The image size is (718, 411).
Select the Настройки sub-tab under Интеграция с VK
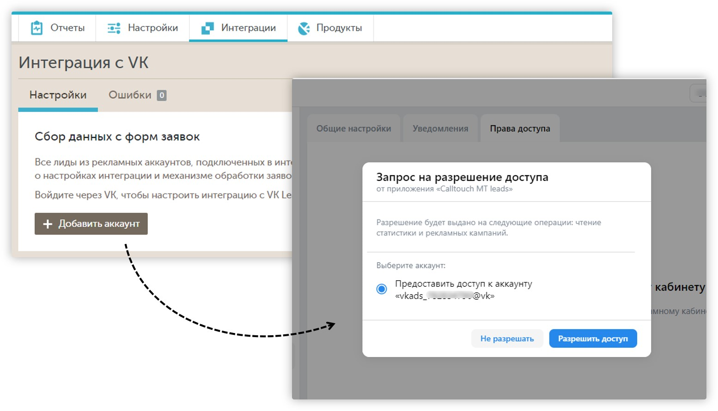58,95
